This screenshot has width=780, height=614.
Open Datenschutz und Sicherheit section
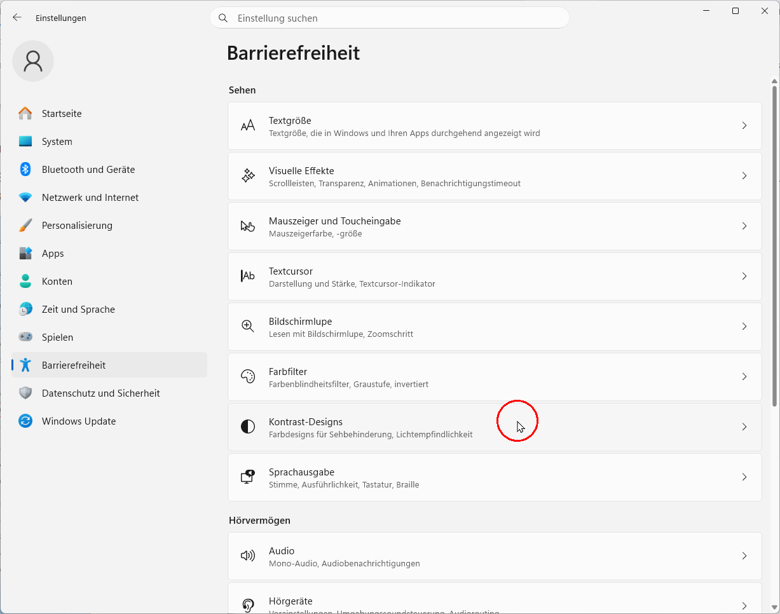coord(109,393)
